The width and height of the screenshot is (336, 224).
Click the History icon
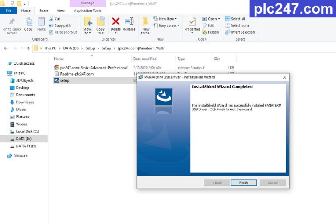pos(205,32)
